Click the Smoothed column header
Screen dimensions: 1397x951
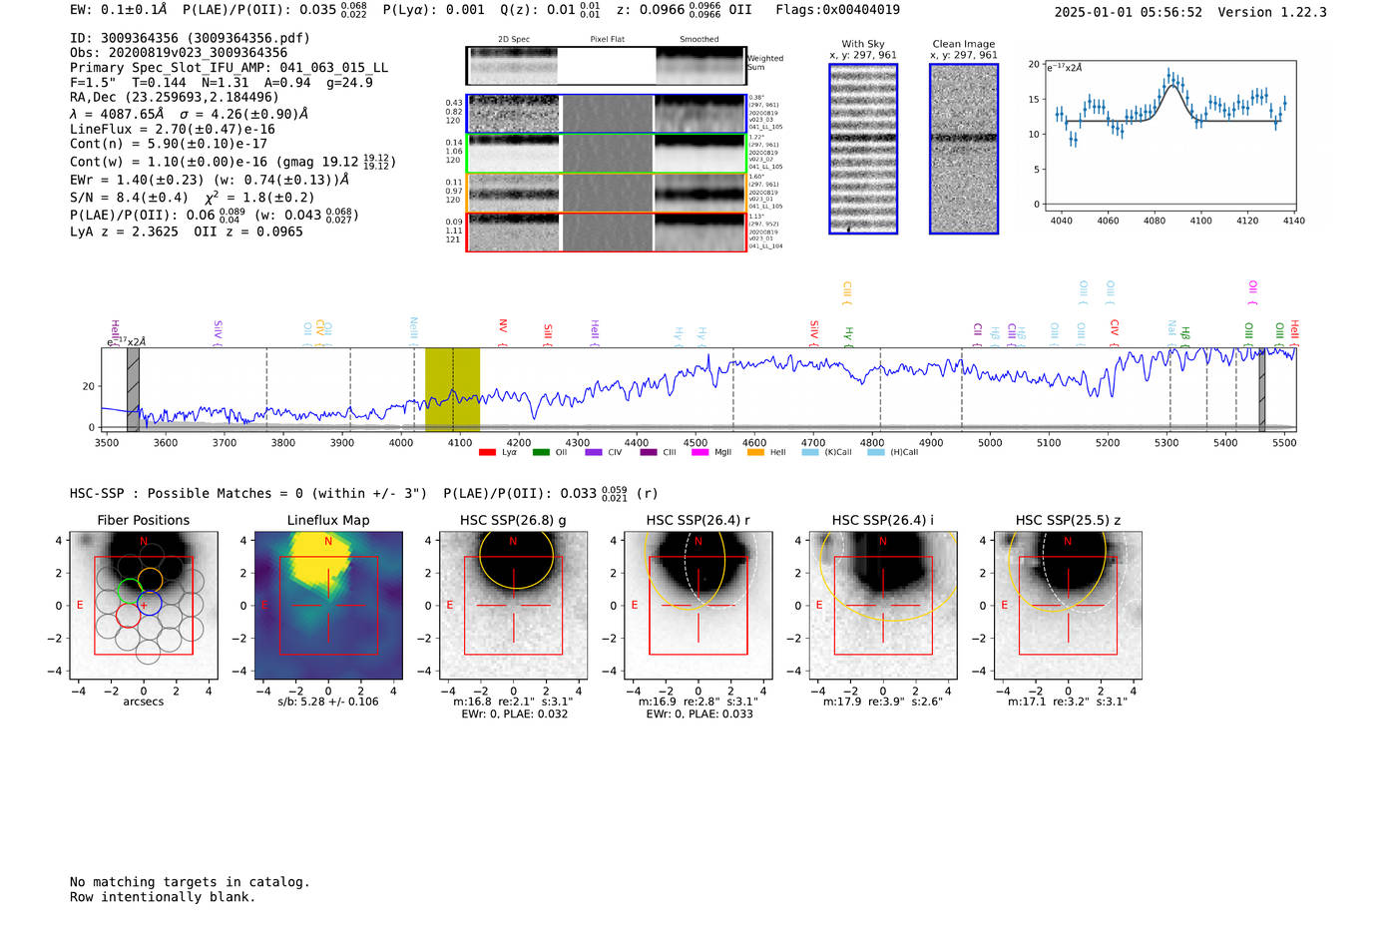click(698, 40)
